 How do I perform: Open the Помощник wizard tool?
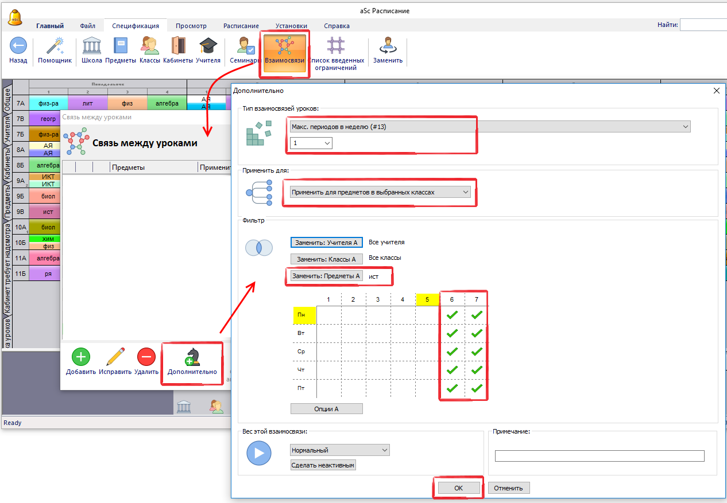click(x=55, y=46)
